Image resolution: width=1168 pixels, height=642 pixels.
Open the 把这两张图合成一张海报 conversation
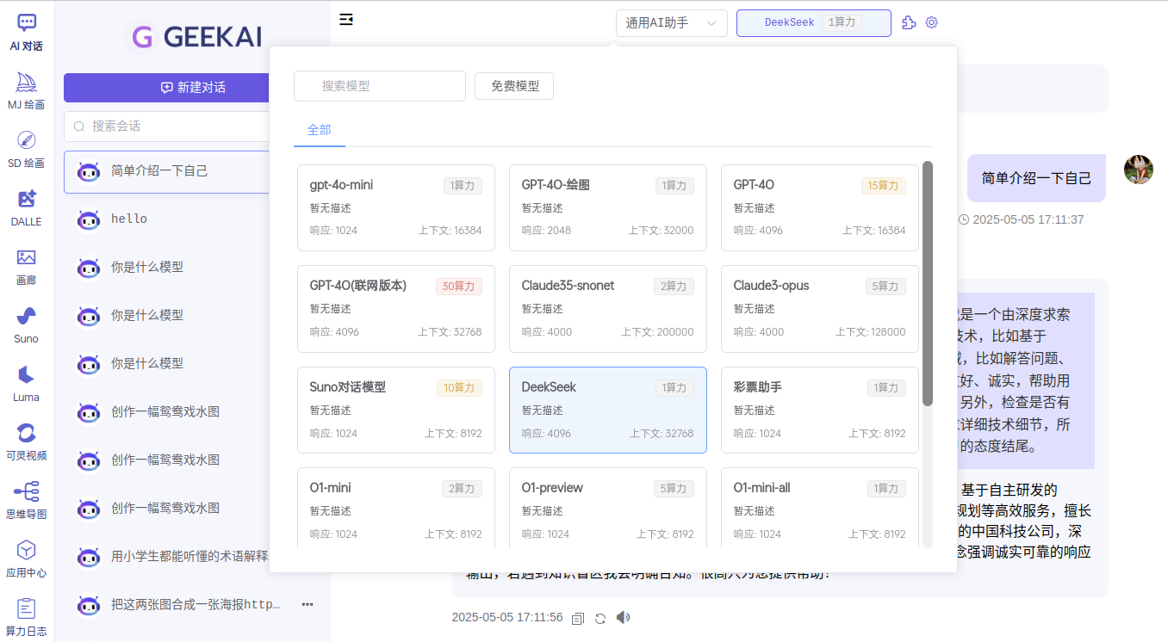193,604
